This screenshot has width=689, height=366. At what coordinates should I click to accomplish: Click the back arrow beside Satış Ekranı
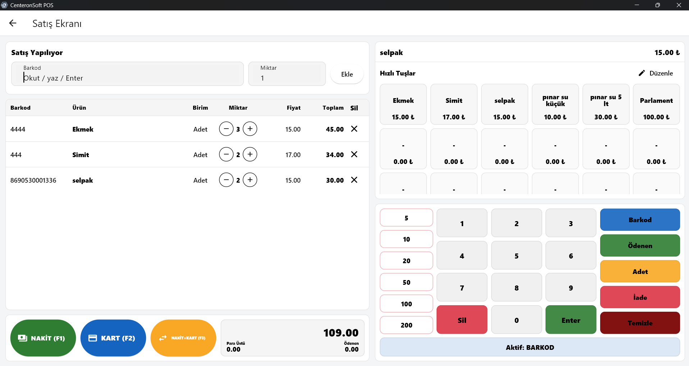13,23
